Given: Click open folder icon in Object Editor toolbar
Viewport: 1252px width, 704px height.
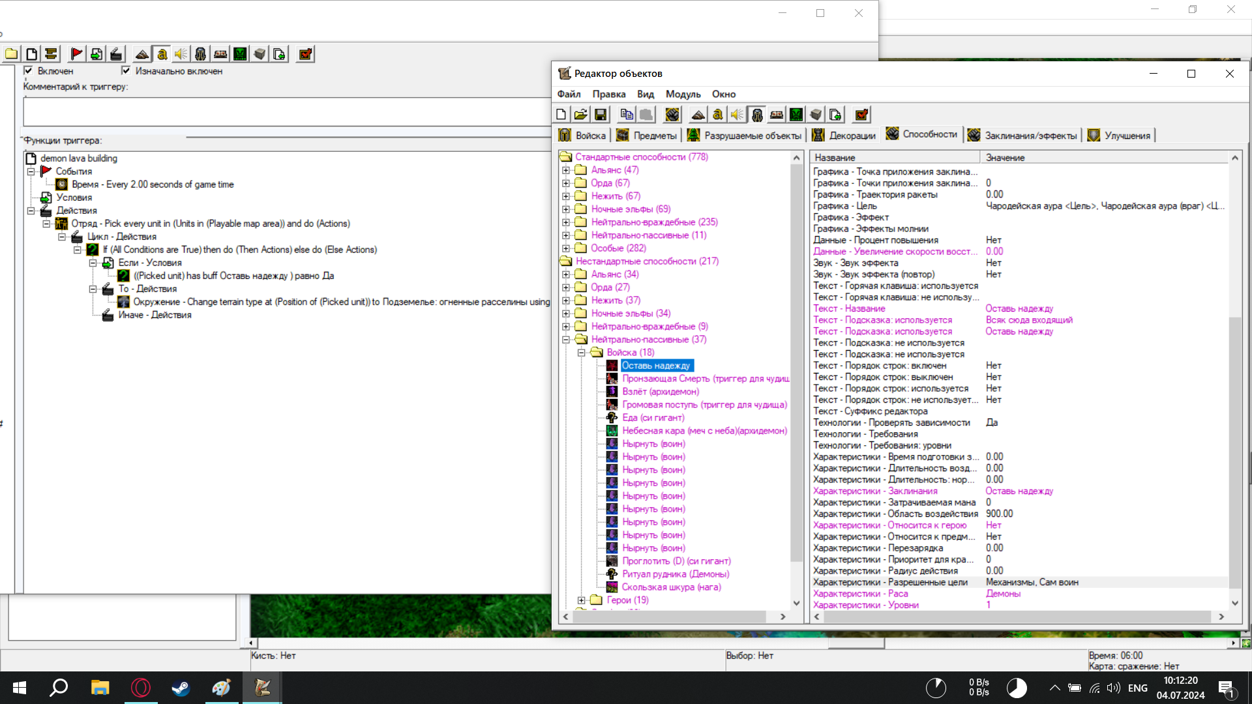Looking at the screenshot, I should click(x=580, y=115).
